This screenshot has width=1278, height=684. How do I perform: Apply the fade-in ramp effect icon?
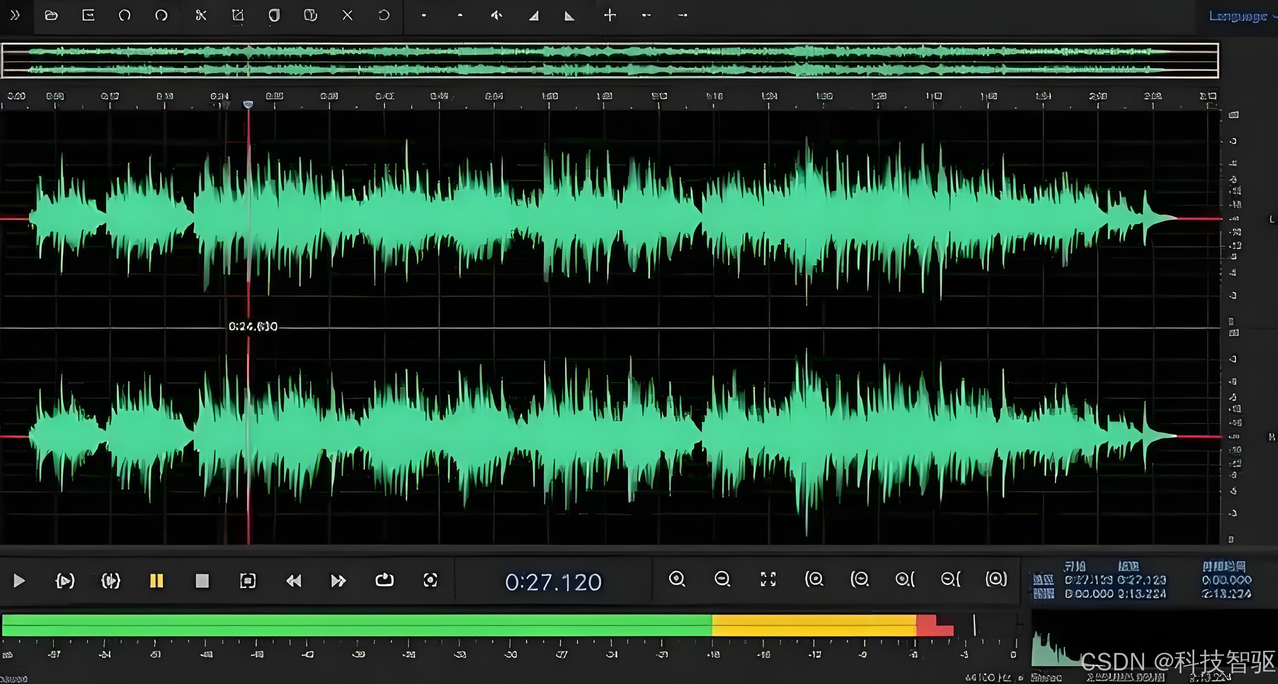[533, 16]
